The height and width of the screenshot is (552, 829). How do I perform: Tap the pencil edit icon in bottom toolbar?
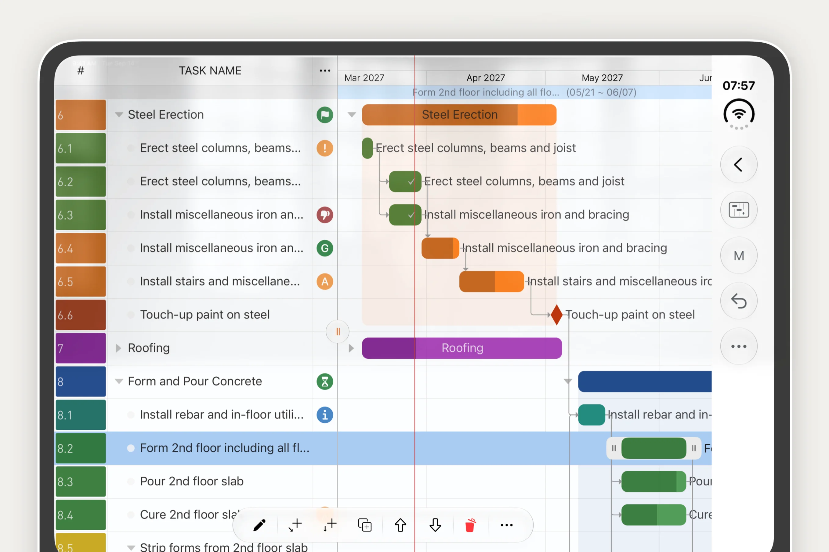(x=259, y=525)
